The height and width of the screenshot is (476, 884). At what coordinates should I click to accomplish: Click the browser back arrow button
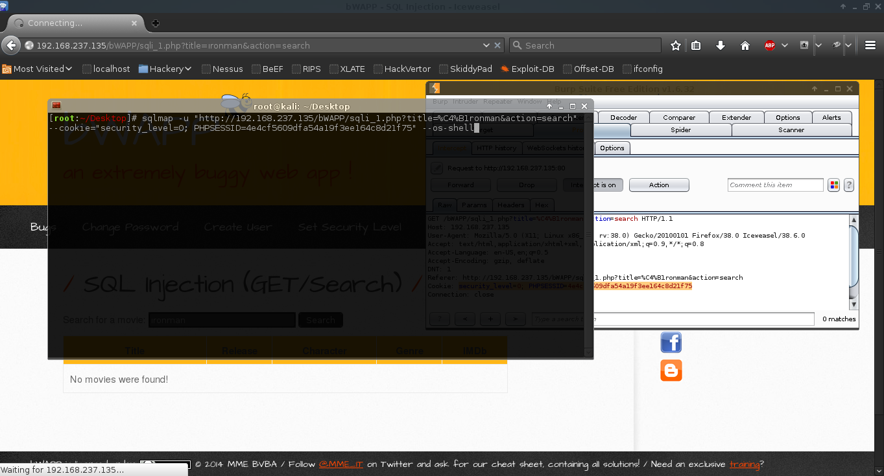11,45
